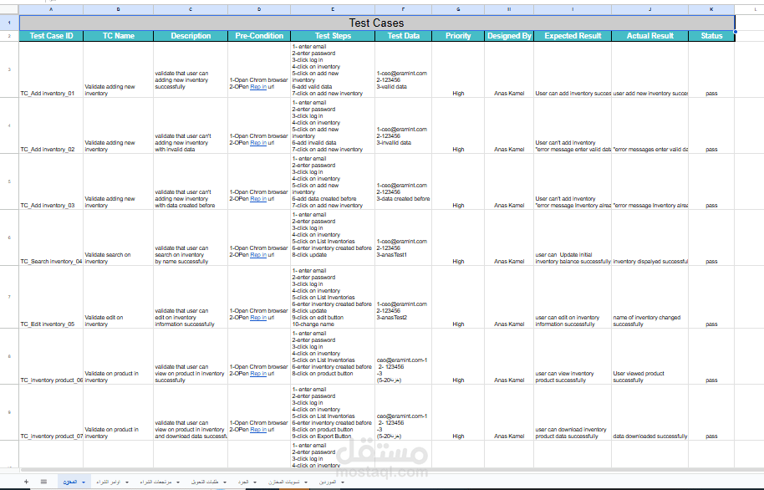Select the Test Case ID header cell

51,36
